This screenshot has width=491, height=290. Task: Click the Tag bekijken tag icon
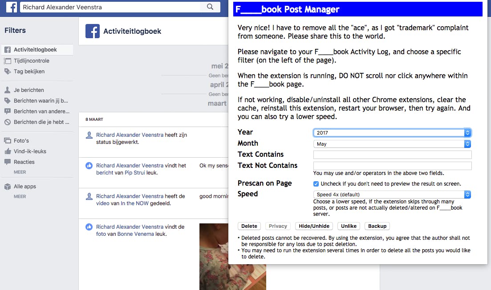tap(8, 72)
